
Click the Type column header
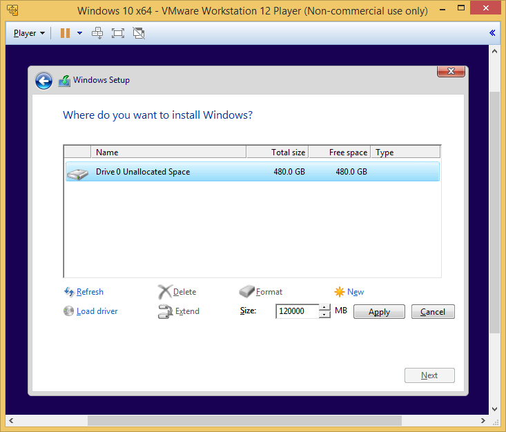point(405,153)
